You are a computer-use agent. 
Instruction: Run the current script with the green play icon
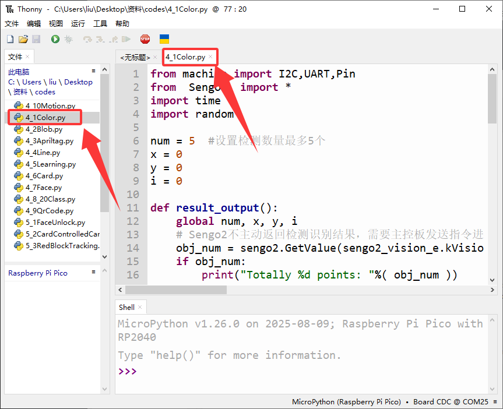coord(55,39)
